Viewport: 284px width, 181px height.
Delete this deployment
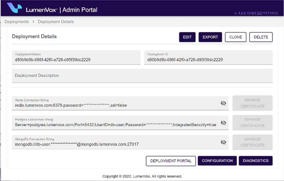pos(261,37)
